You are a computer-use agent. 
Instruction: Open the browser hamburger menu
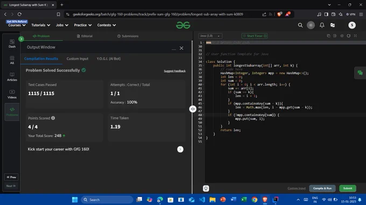(x=361, y=14)
